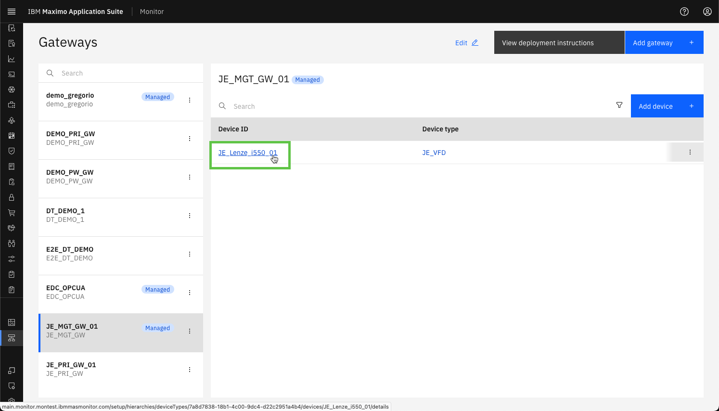Viewport: 719px width, 411px height.
Task: Click the Edit link with pencil
Action: click(x=466, y=43)
